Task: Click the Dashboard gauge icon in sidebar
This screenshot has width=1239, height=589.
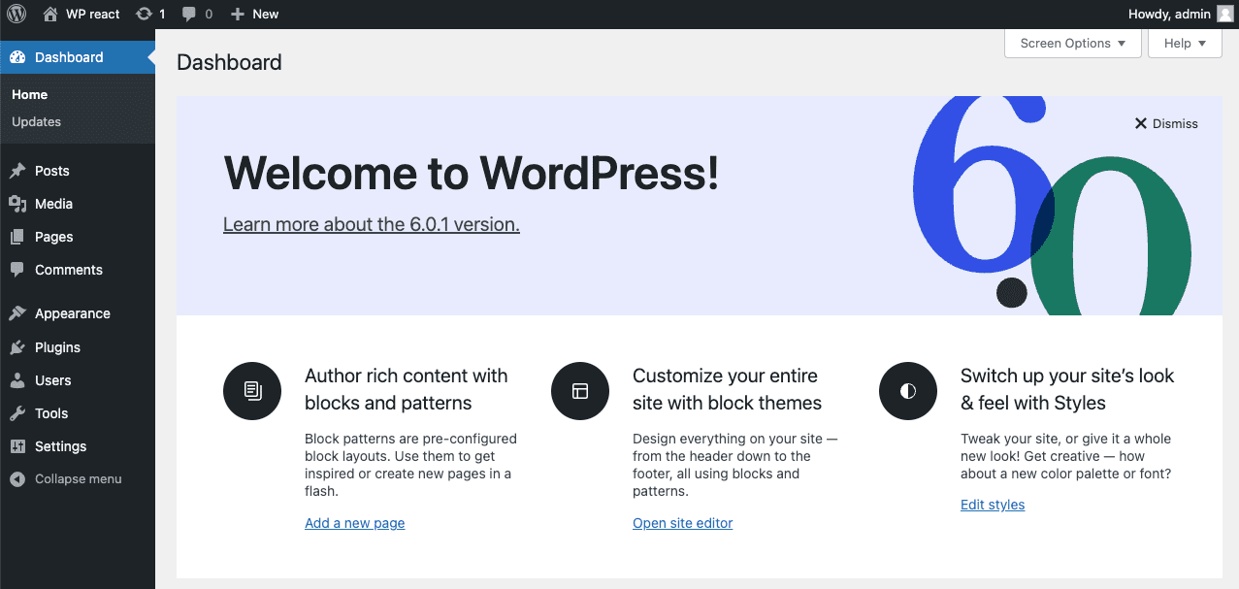Action: (x=17, y=57)
